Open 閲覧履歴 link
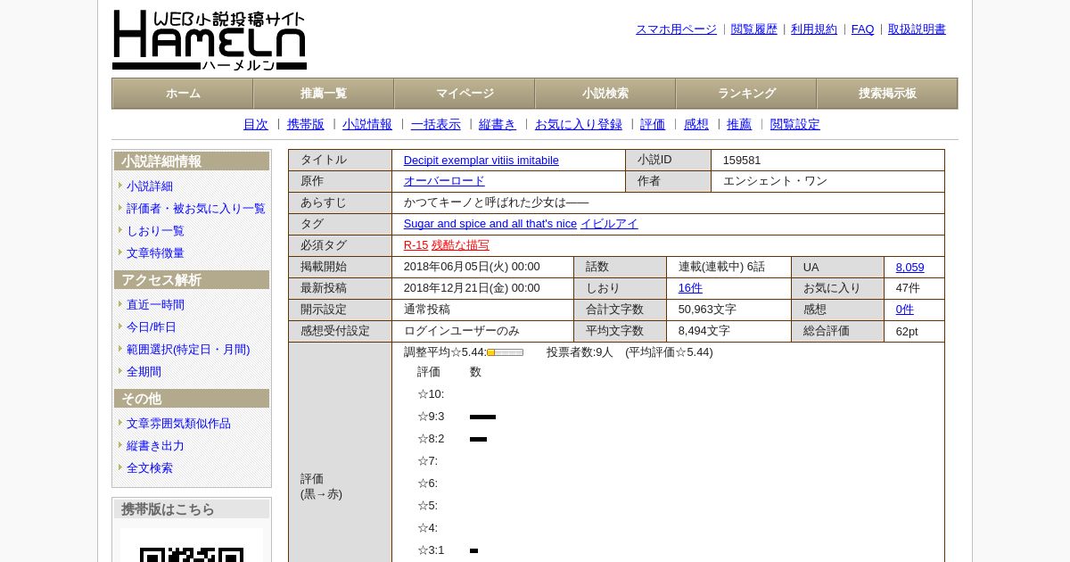The height and width of the screenshot is (562, 1070). click(754, 29)
